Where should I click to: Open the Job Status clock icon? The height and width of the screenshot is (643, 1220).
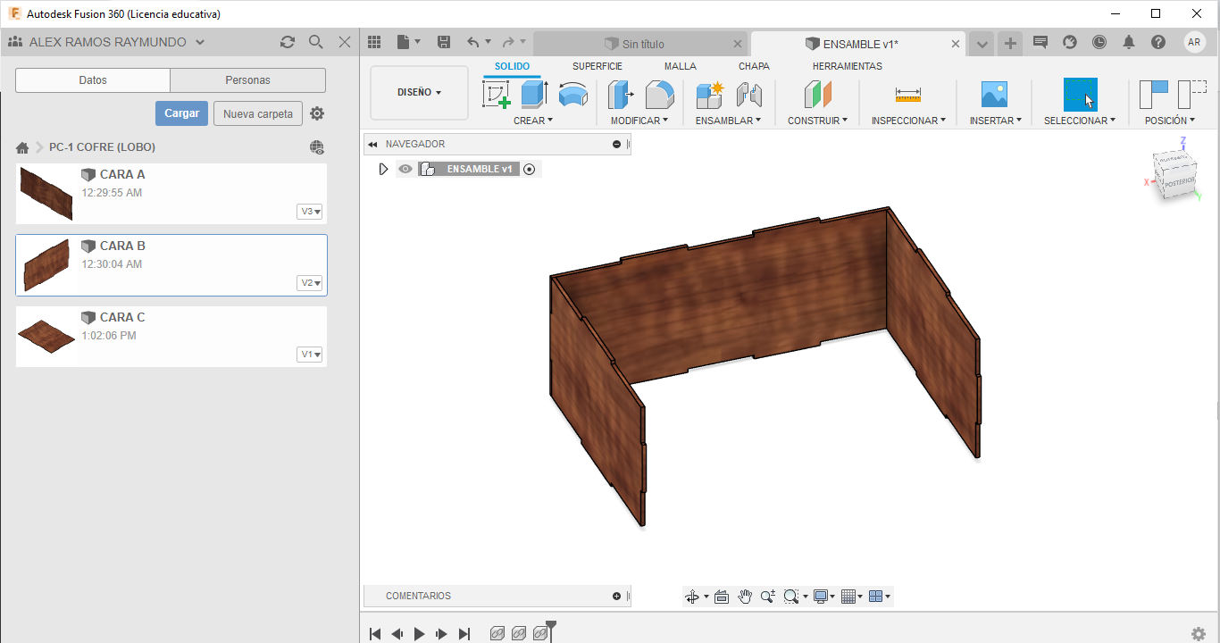[x=1099, y=42]
